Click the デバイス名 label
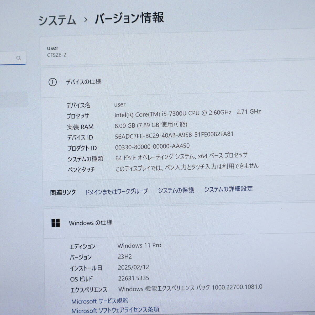Viewport: 315px width, 315px height. coord(78,105)
